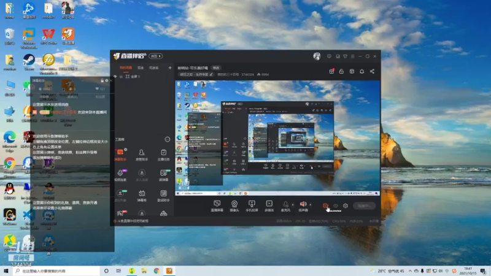
Task: Open VMware Workstation desktop shortcut
Action: point(29,38)
